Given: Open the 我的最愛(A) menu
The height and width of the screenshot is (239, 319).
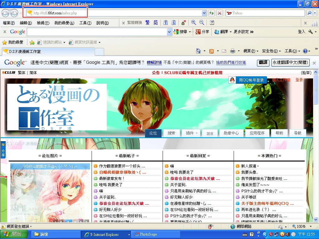Looking at the screenshot, I should tap(64, 23).
